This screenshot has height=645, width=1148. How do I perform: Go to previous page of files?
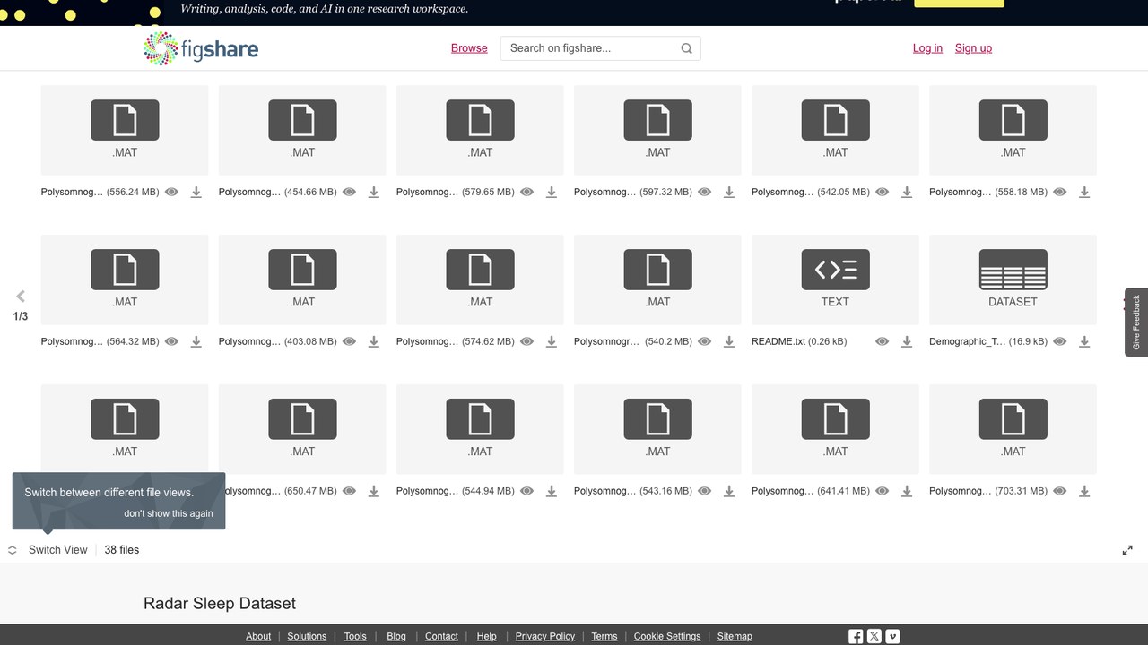coord(21,296)
